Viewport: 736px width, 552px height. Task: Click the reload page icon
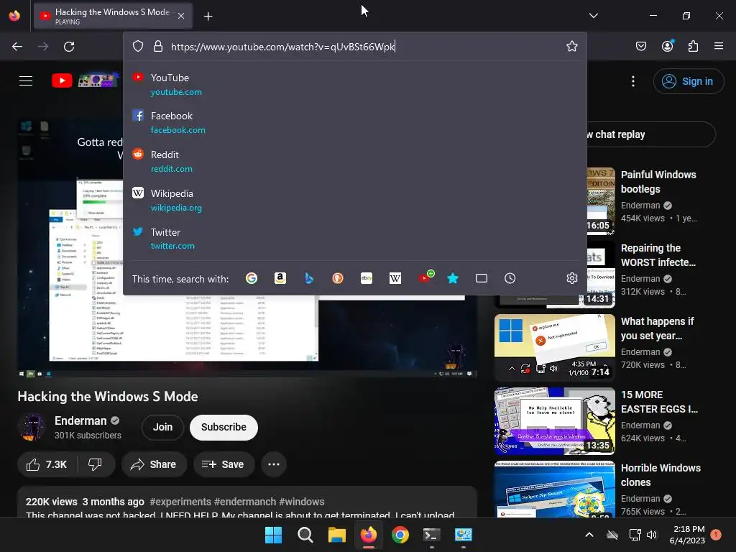[69, 47]
